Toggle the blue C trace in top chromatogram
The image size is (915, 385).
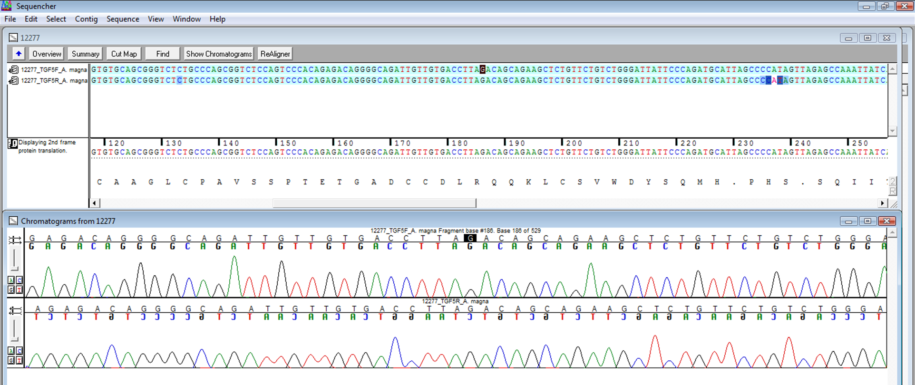pyautogui.click(x=19, y=280)
